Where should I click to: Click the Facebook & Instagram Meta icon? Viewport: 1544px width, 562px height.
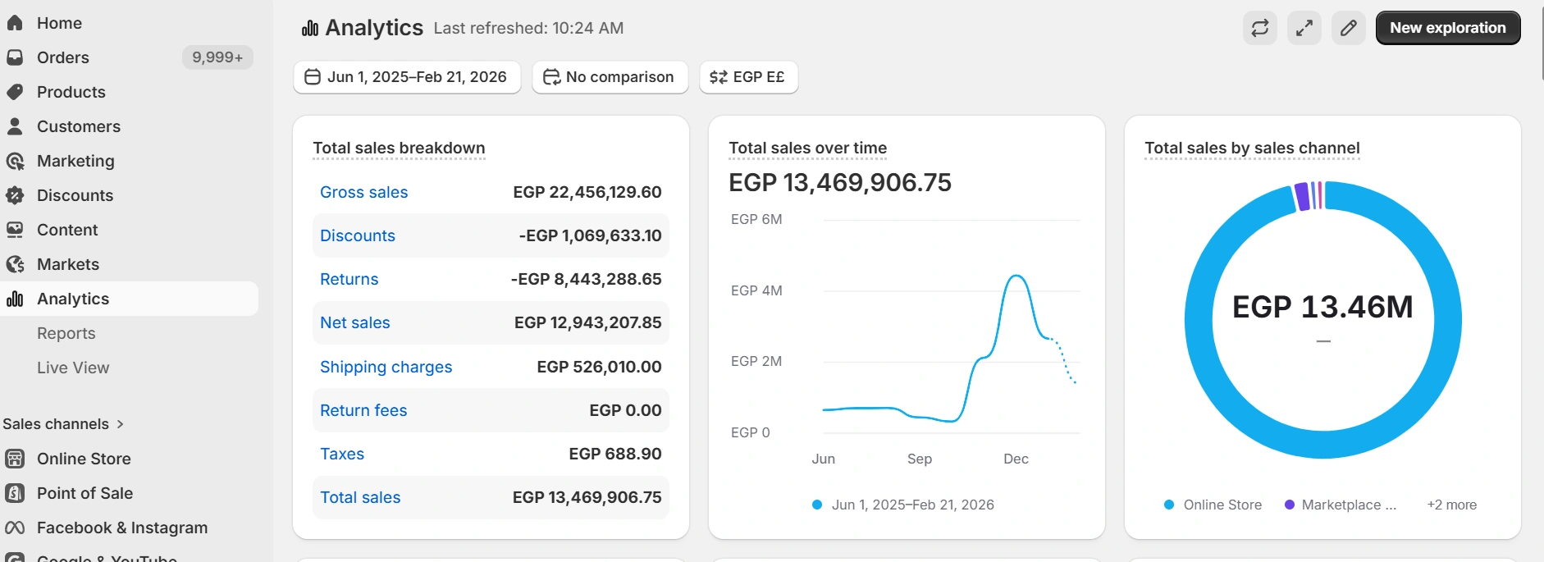[15, 528]
